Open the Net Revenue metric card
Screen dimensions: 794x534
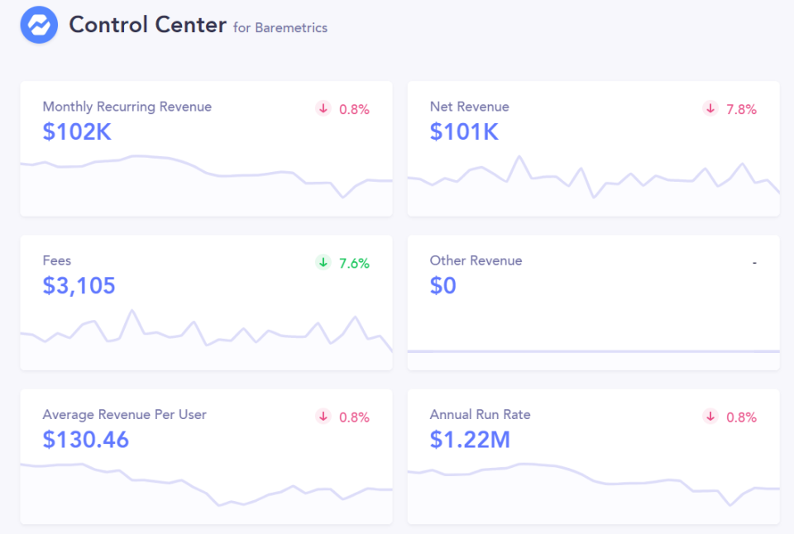[x=593, y=149]
